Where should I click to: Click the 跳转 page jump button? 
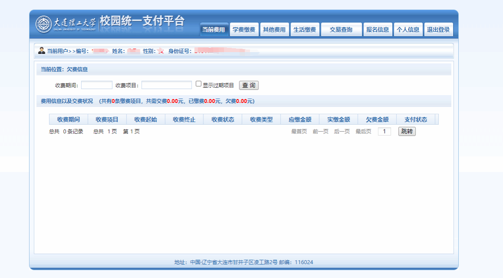407,132
